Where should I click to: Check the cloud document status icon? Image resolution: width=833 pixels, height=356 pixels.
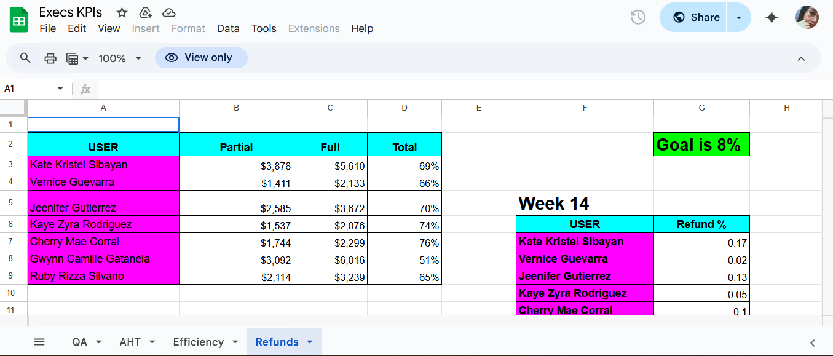[x=169, y=12]
